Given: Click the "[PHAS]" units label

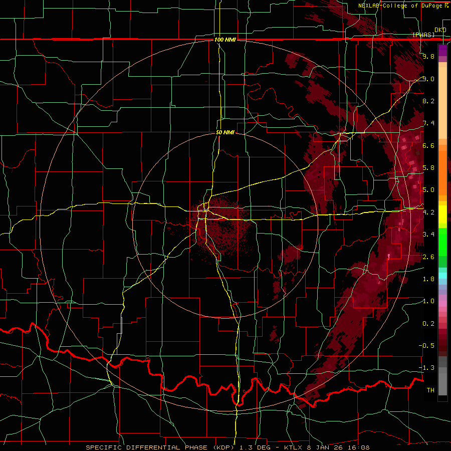Looking at the screenshot, I should pyautogui.click(x=423, y=35).
